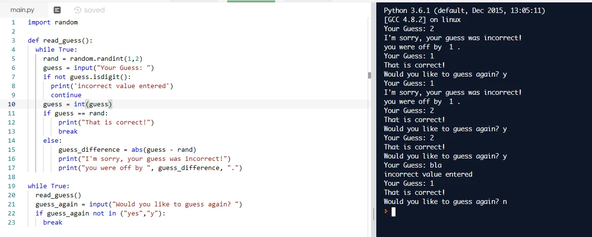
Task: Click the print("That is correct!") statement
Action: point(106,122)
